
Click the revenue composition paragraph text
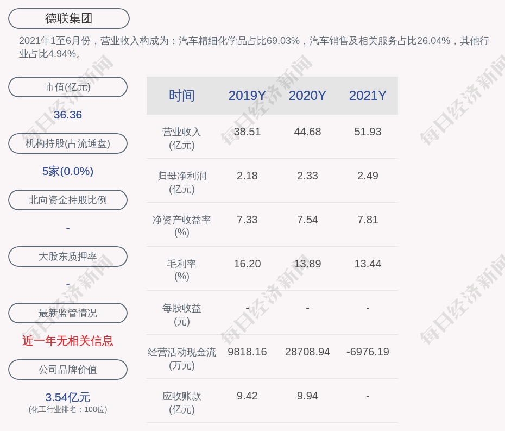pos(254,47)
